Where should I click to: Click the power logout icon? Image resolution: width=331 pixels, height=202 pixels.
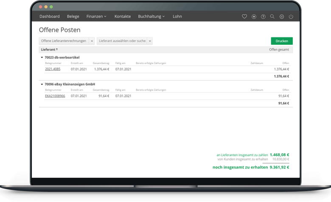(291, 17)
